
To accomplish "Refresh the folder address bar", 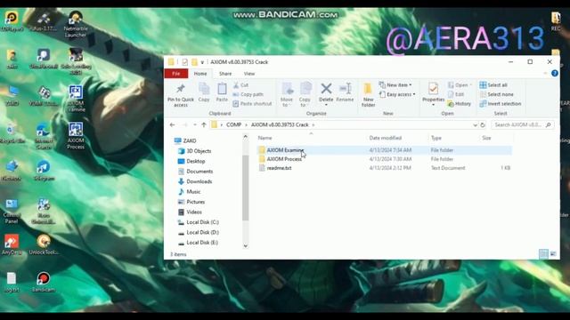I will click(x=483, y=124).
